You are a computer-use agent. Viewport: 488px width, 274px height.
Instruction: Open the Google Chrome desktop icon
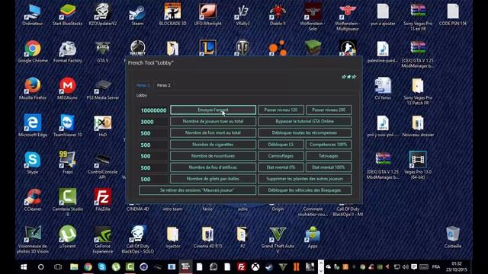33,52
